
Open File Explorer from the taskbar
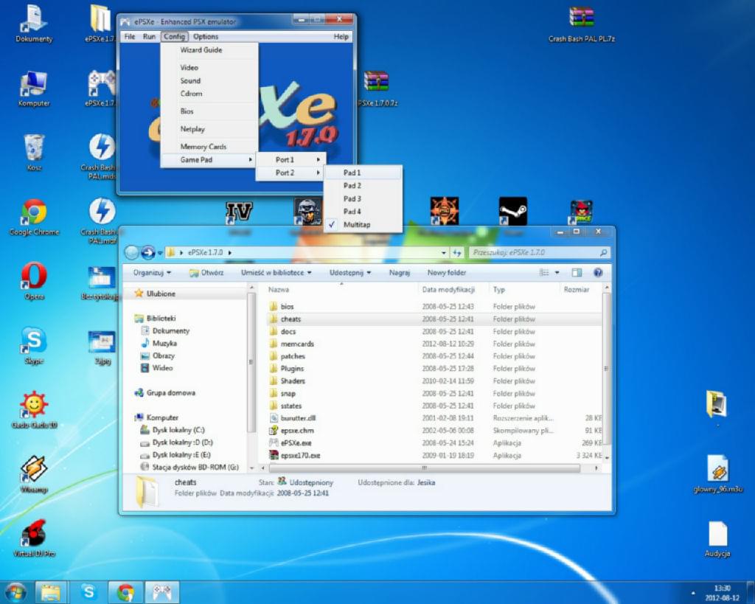click(50, 592)
